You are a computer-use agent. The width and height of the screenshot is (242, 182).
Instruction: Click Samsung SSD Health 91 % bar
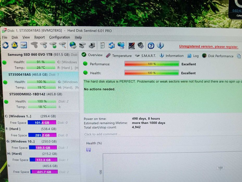click(x=41, y=62)
